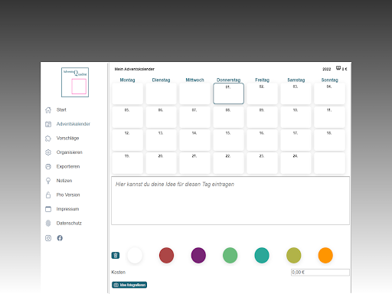This screenshot has width=392, height=294.
Task: Open the Datenschutz link
Action: (69, 224)
